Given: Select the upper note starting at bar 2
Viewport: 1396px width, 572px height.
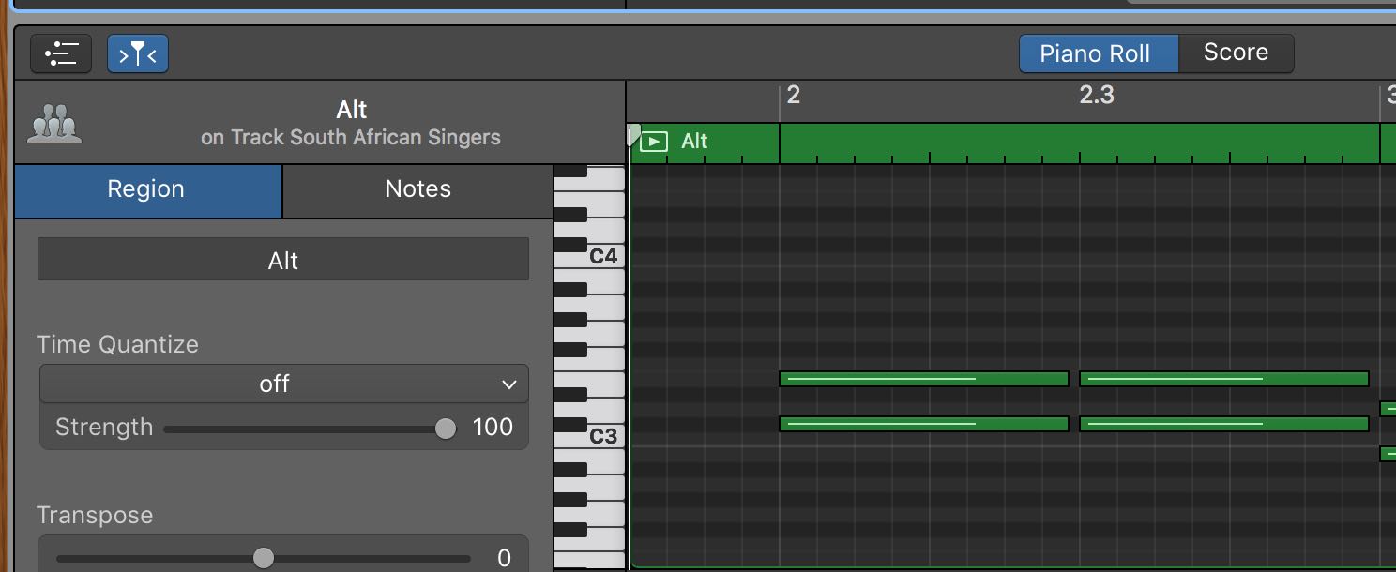Looking at the screenshot, I should coord(924,379).
